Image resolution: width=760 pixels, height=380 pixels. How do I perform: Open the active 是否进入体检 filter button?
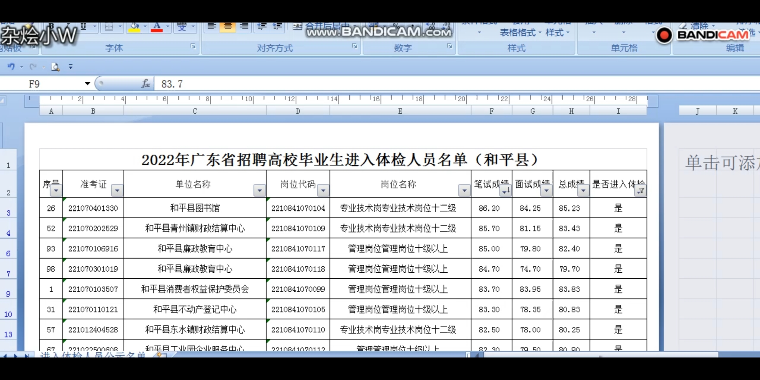[x=641, y=191]
